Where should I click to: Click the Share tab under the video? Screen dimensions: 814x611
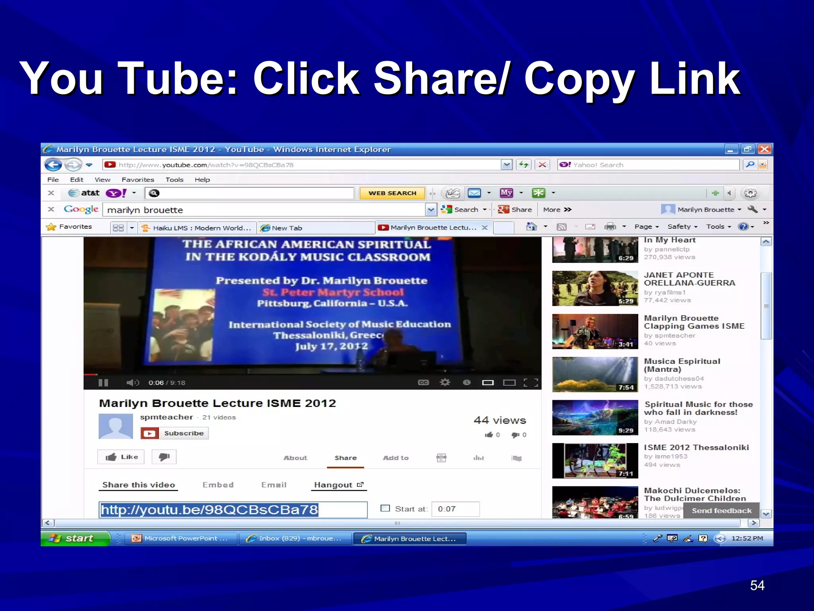click(345, 458)
